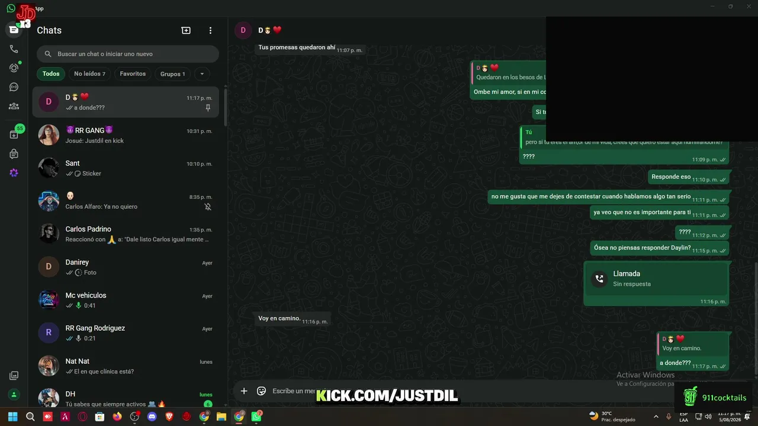Viewport: 758px width, 426px height.
Task: Click the chat search field
Action: pyautogui.click(x=128, y=54)
